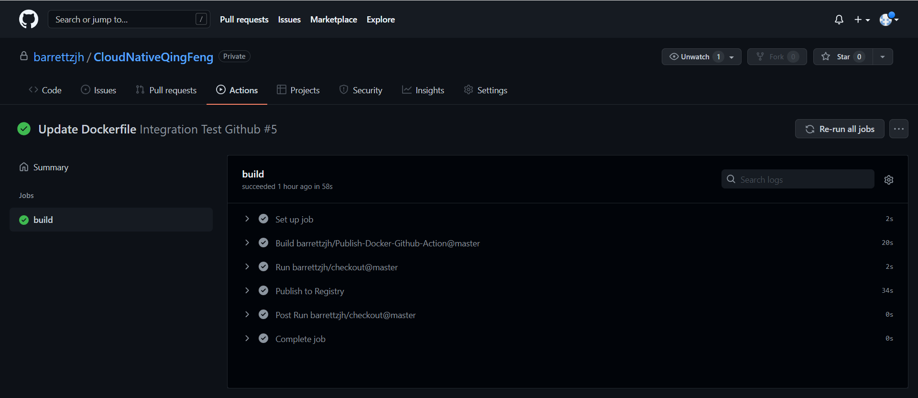
Task: Open the Projects tab
Action: click(x=298, y=90)
